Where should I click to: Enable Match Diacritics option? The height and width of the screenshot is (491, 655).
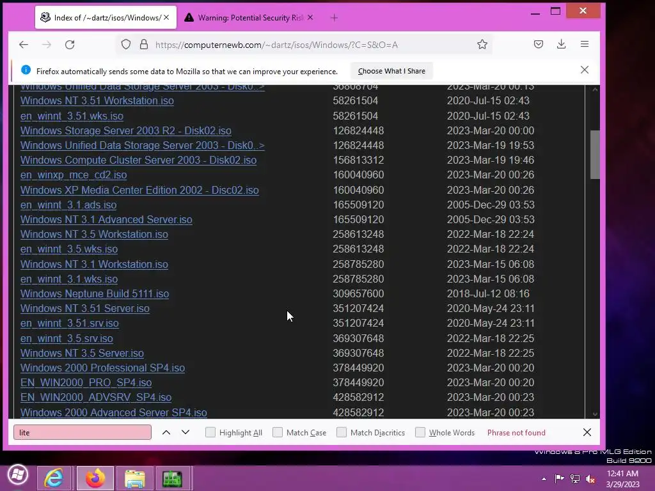point(342,432)
